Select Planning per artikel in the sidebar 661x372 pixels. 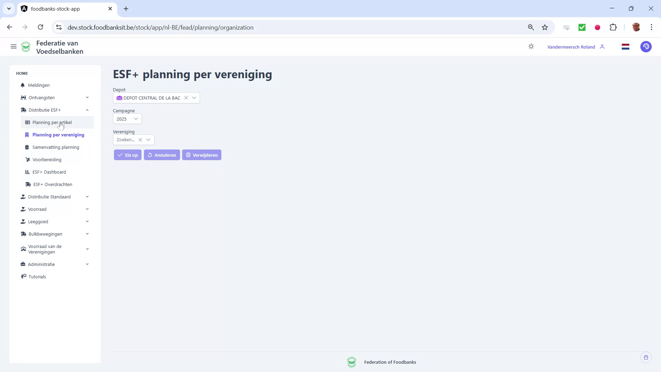(x=52, y=122)
